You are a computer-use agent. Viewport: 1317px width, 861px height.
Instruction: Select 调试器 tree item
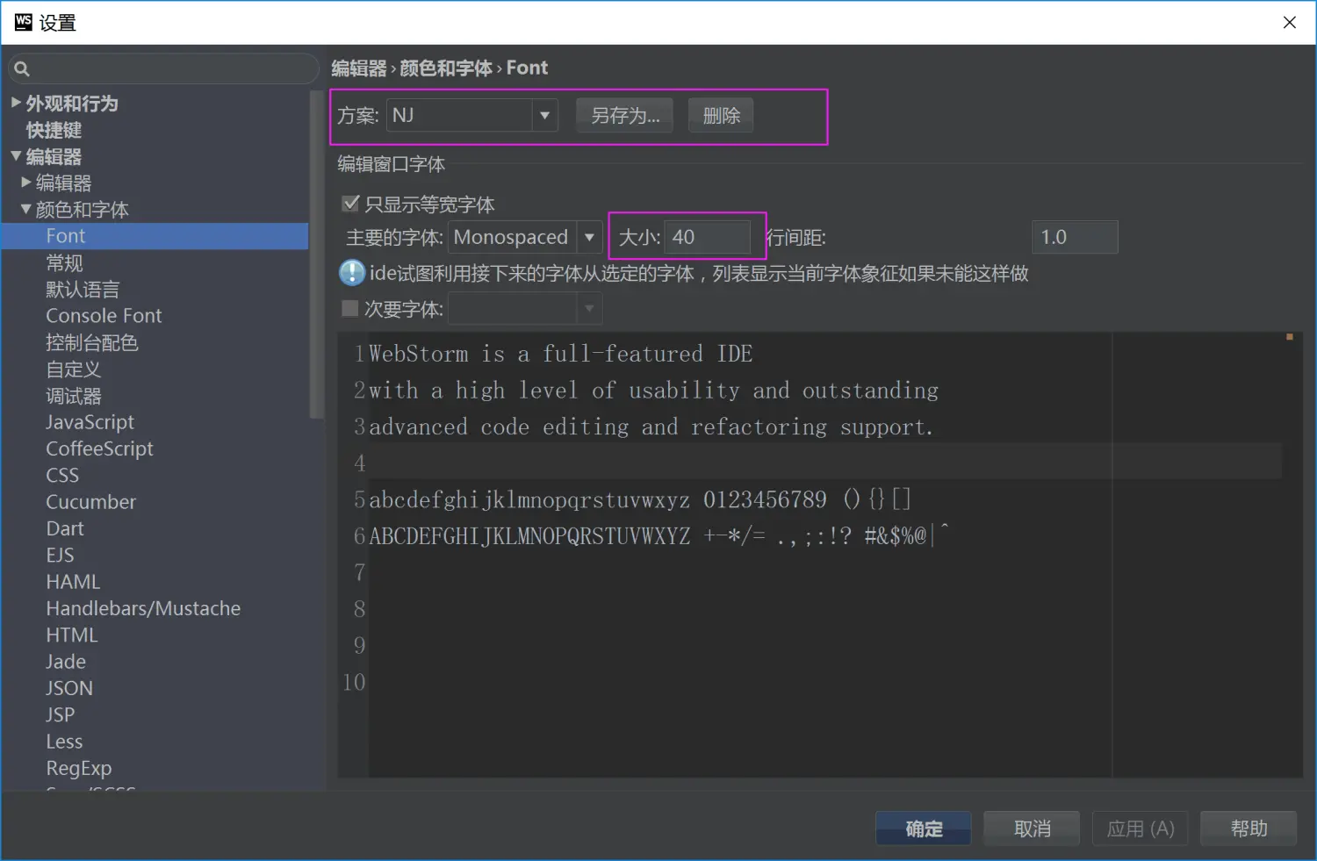coord(73,396)
